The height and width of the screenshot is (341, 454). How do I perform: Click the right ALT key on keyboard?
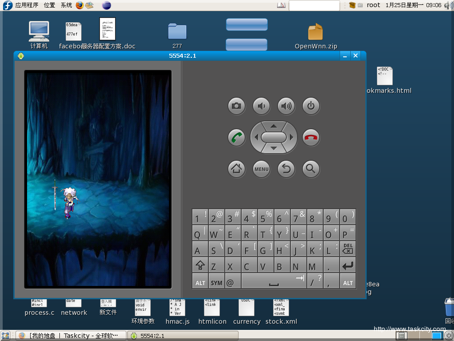[348, 281]
